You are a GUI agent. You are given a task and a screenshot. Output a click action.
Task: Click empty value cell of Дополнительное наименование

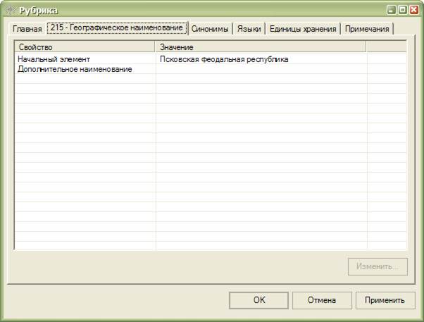pyautogui.click(x=261, y=69)
